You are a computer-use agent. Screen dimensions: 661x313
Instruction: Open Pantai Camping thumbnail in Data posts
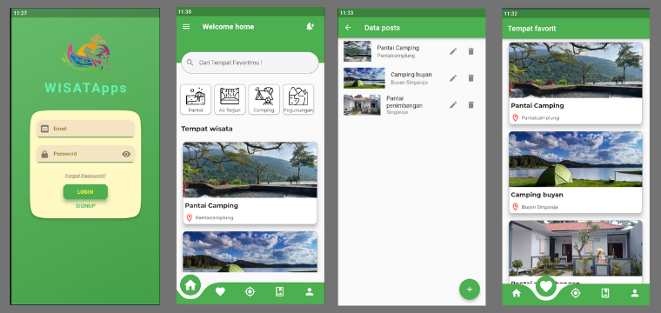(357, 51)
